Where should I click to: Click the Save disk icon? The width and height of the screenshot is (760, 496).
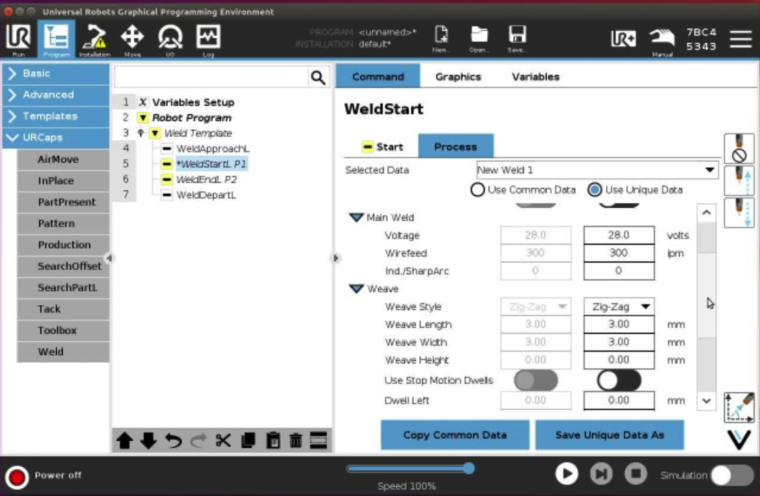point(516,39)
